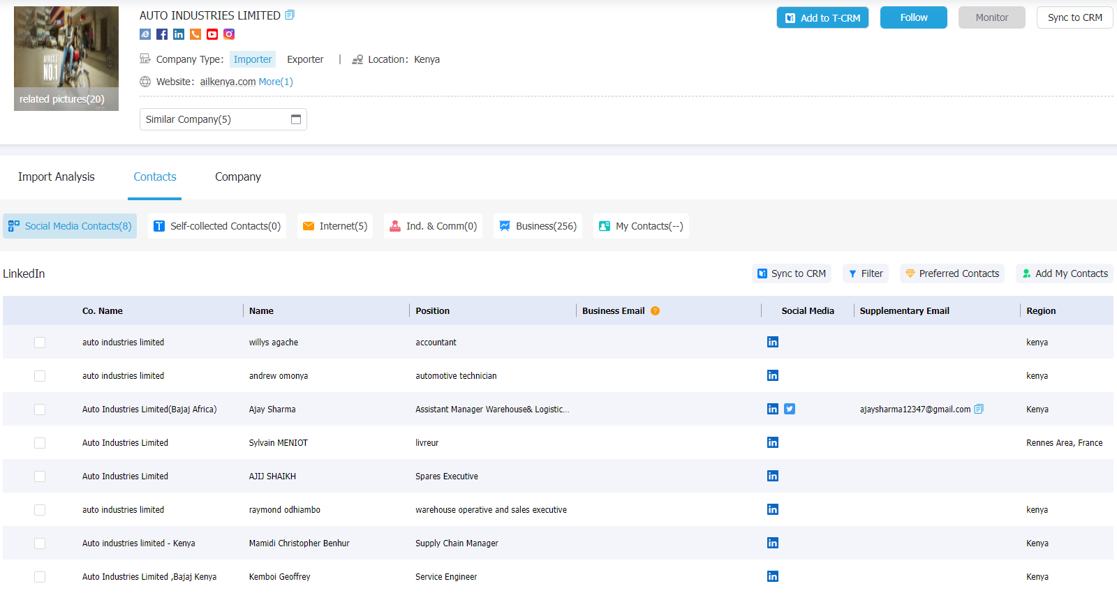Select the Contacts tab
This screenshot has width=1117, height=593.
(x=155, y=177)
